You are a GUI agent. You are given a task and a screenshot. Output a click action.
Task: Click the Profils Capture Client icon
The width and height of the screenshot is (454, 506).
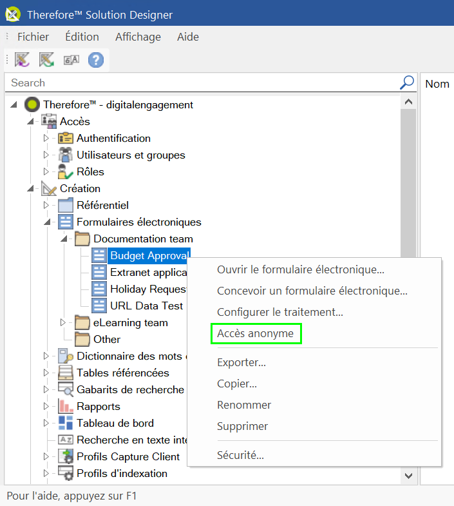pos(66,456)
